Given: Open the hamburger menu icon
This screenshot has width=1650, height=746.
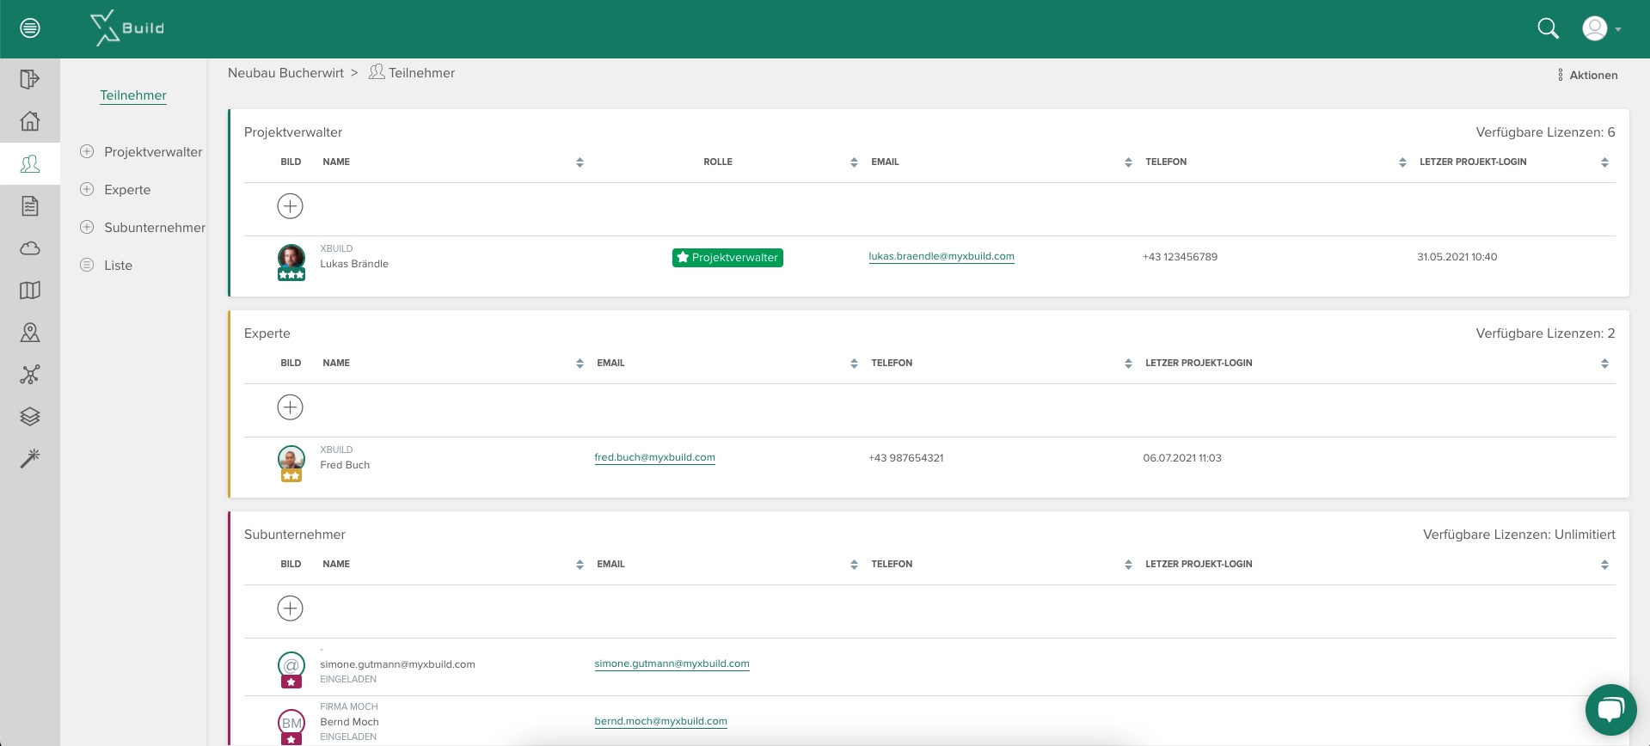Looking at the screenshot, I should (x=30, y=28).
